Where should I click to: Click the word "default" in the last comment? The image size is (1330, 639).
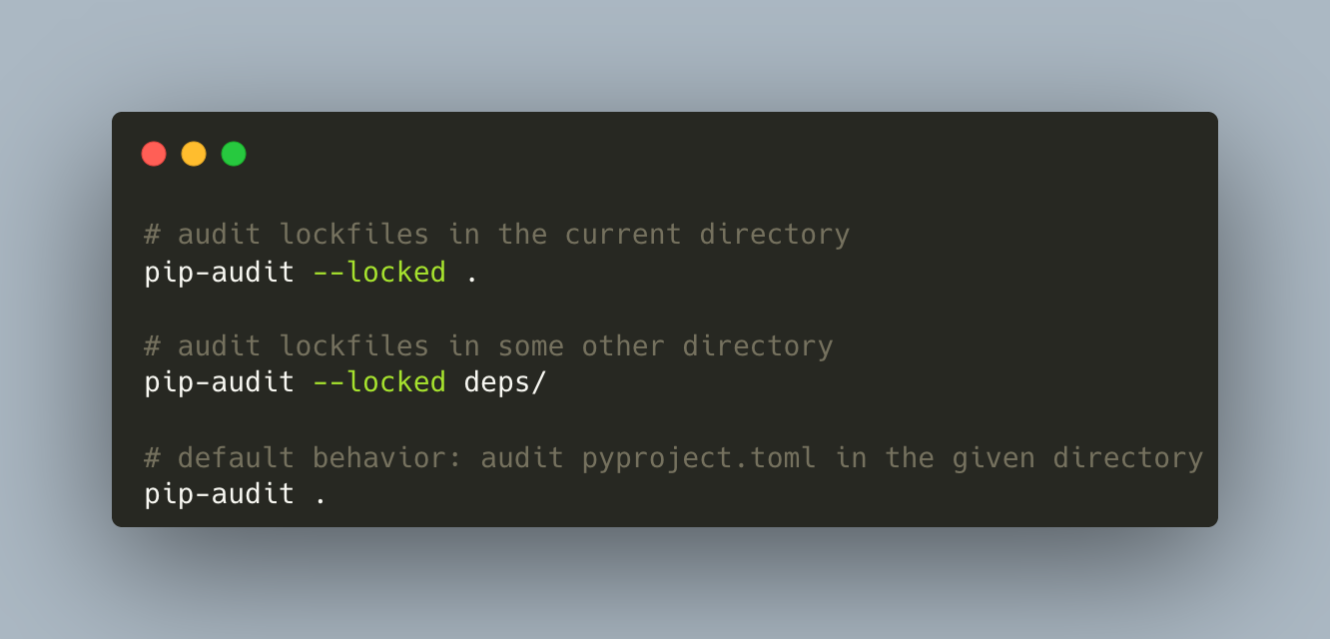(x=237, y=457)
